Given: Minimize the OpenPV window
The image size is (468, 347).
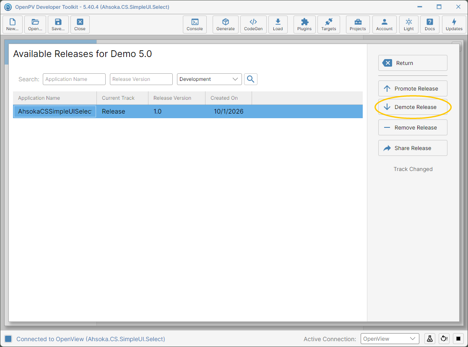Looking at the screenshot, I should click(420, 7).
